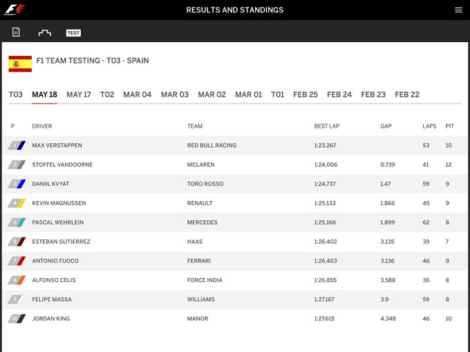Click the GAP column header
This screenshot has width=470, height=352.
pos(386,126)
